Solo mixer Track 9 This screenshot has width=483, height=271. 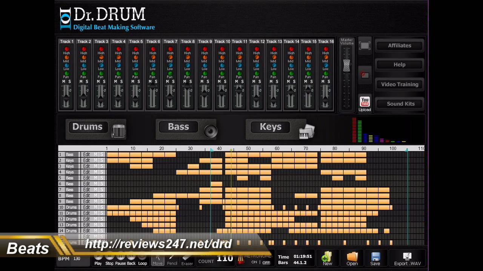click(x=208, y=82)
